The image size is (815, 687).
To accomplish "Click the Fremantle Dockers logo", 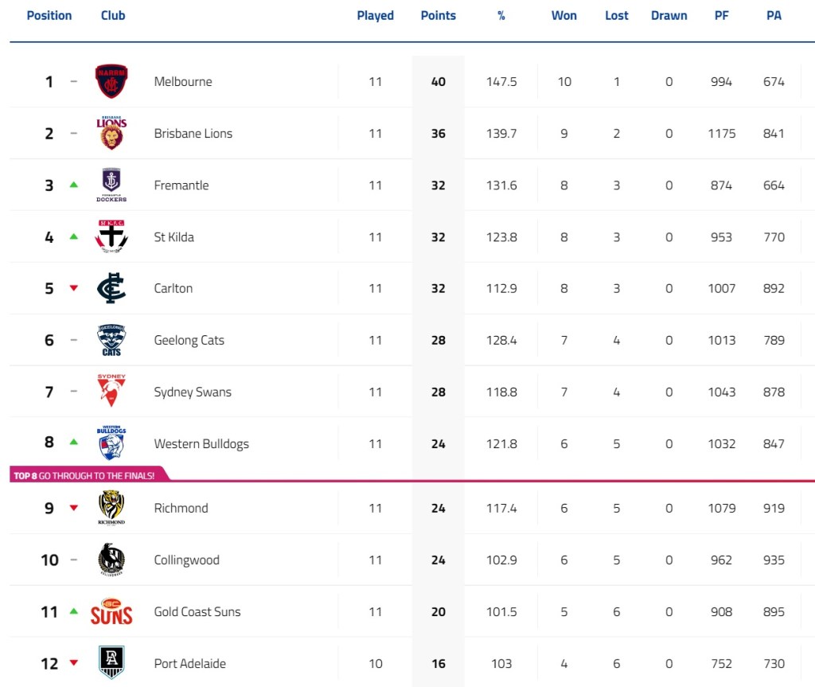I will coord(111,185).
